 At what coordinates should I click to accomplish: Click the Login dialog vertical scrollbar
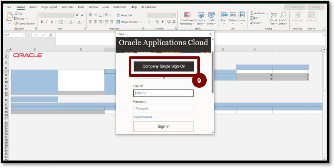[x=212, y=72]
